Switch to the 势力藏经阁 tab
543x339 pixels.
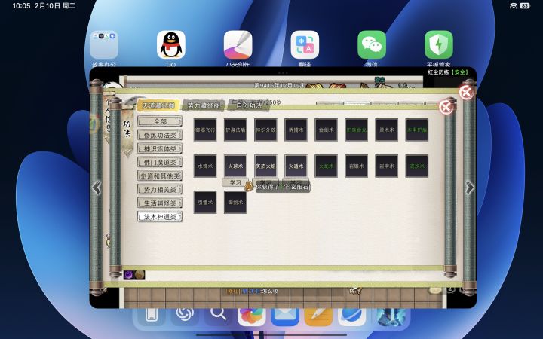click(x=204, y=105)
